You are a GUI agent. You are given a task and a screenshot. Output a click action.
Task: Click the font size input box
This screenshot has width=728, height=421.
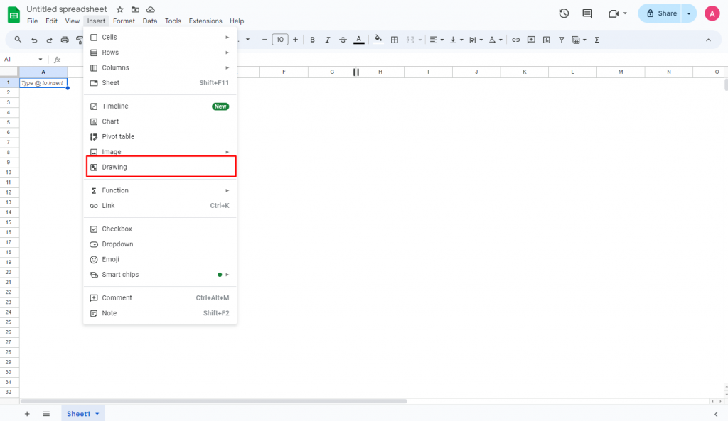280,40
